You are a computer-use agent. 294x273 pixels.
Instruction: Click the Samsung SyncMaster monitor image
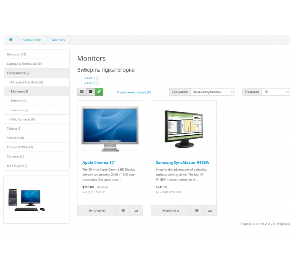184,129
